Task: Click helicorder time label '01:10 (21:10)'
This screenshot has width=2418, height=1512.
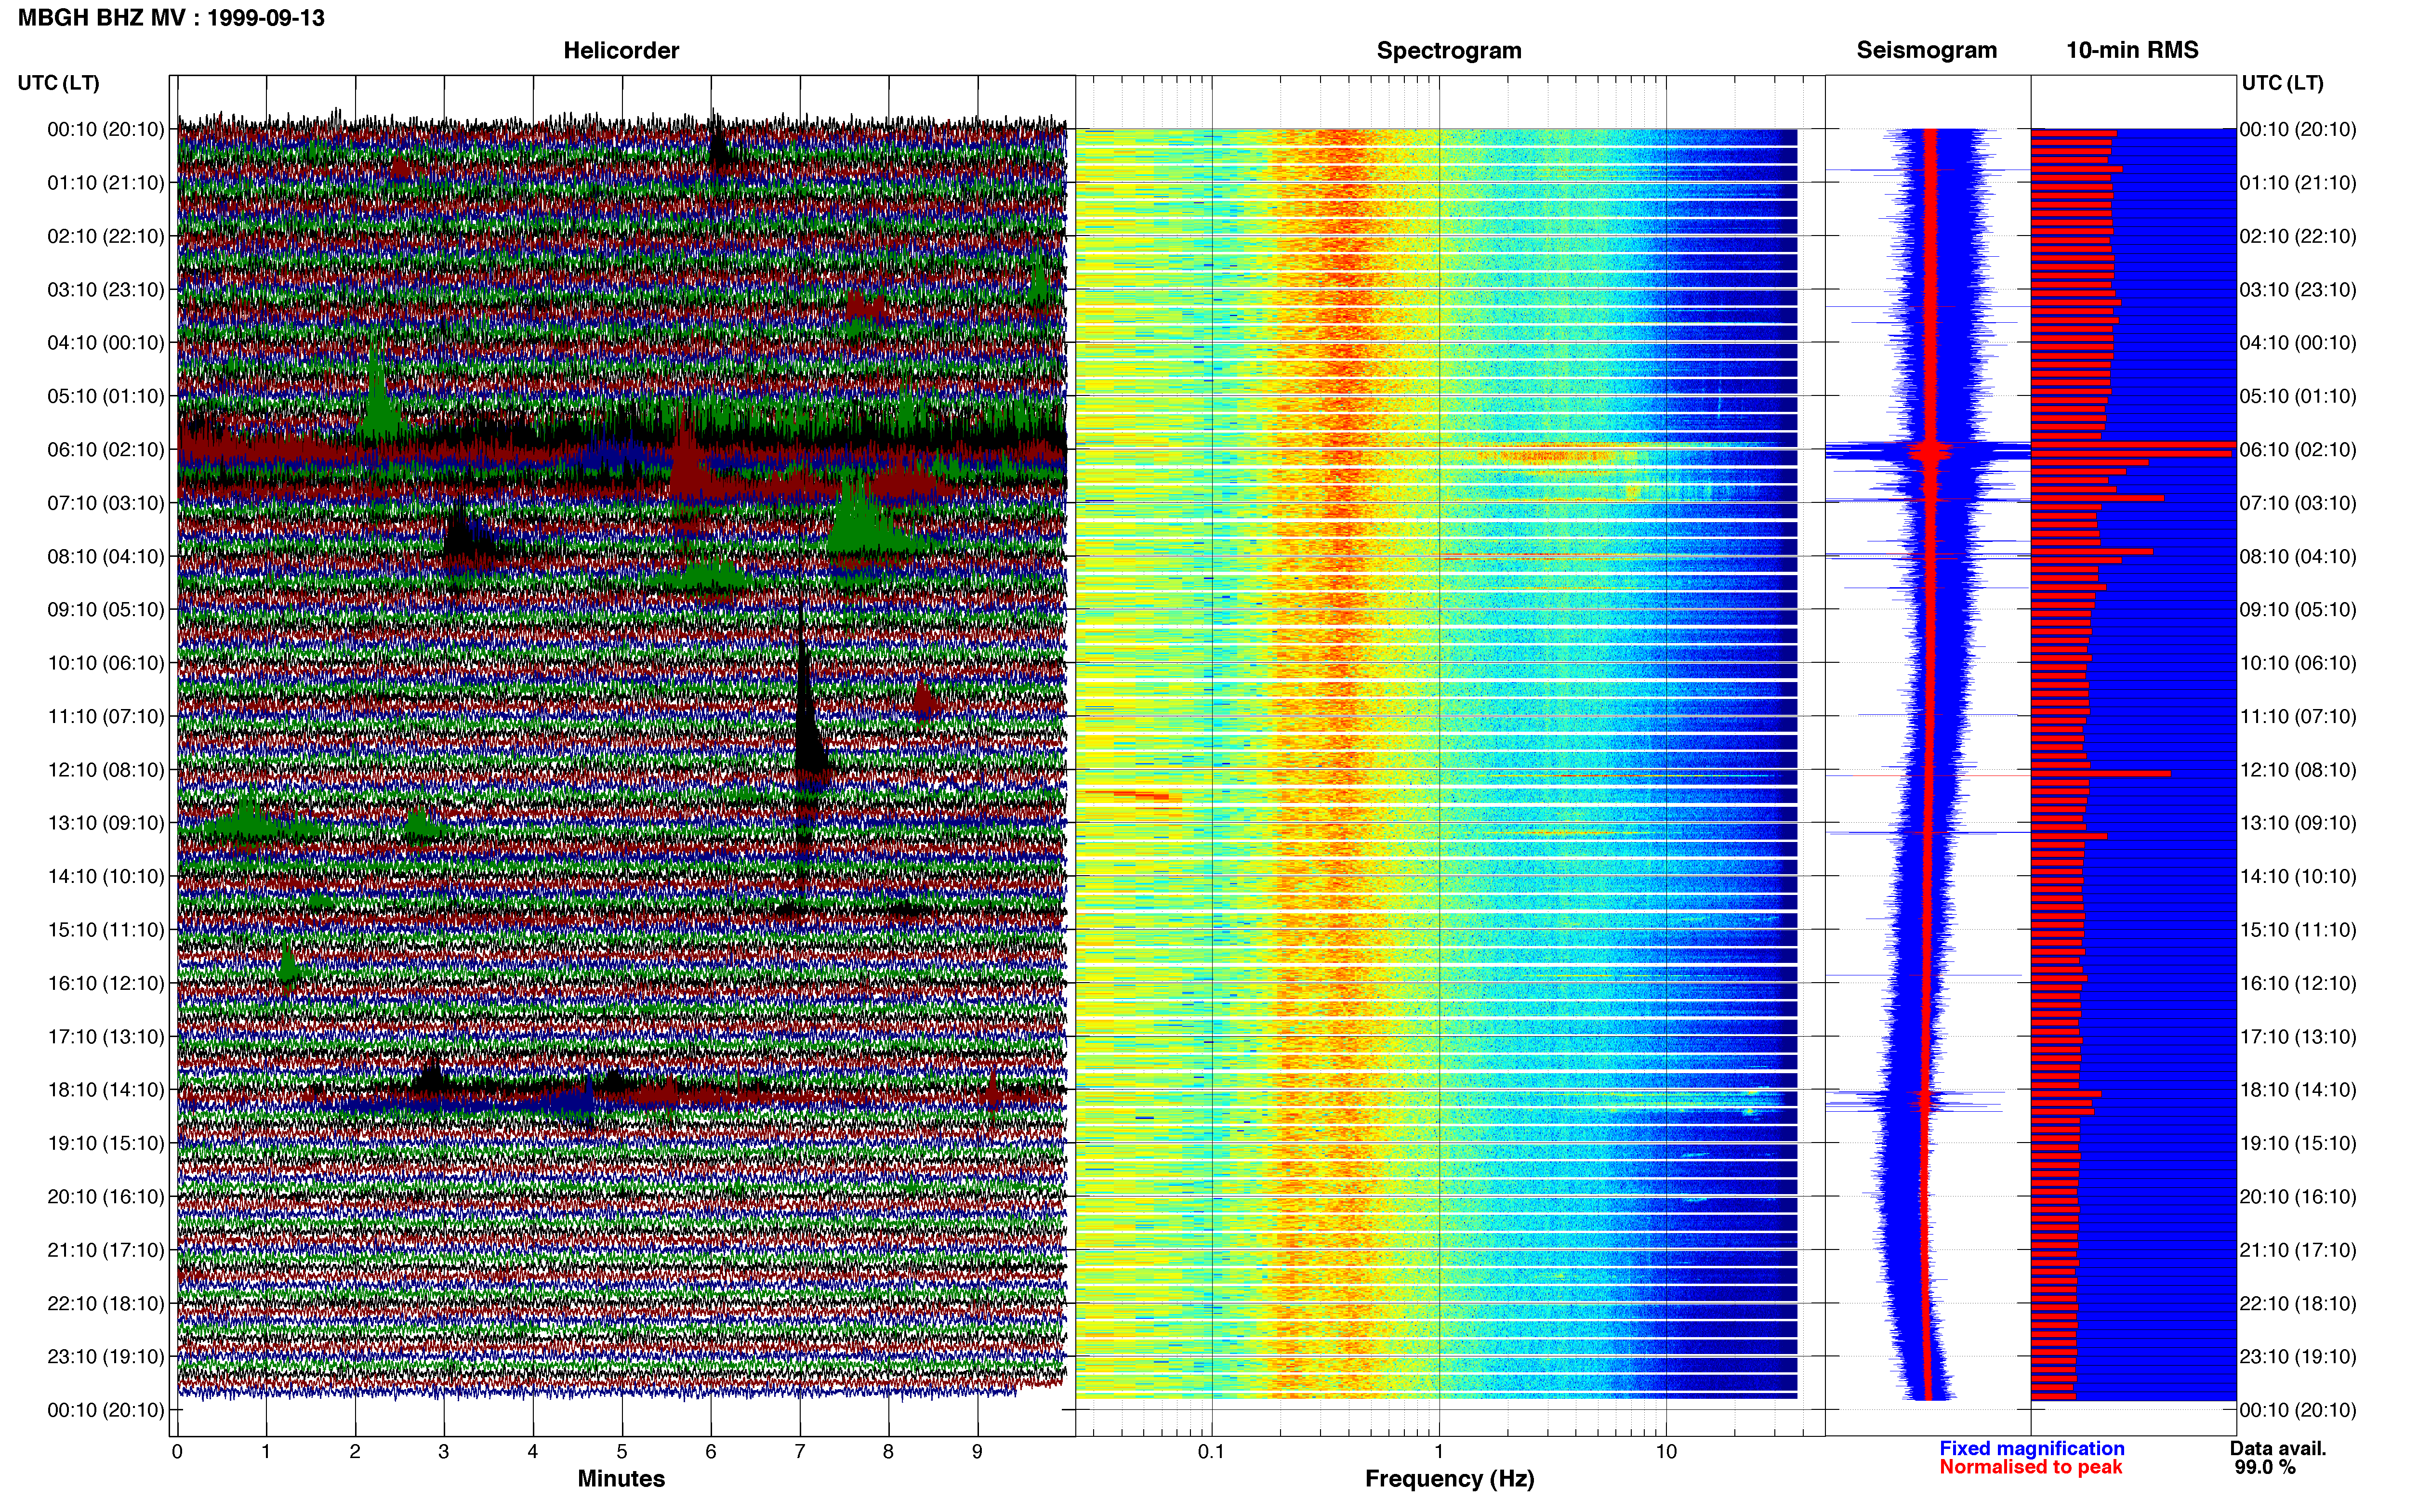Action: (x=106, y=183)
